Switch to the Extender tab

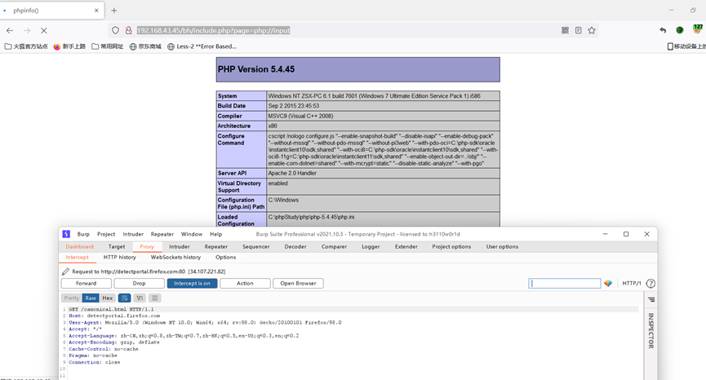click(x=406, y=247)
